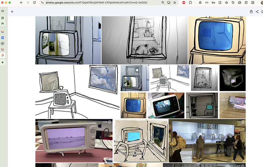Open the small blue-screen TV thumbnail
Image resolution: width=263 pixels, height=167 pixels.
[133, 105]
